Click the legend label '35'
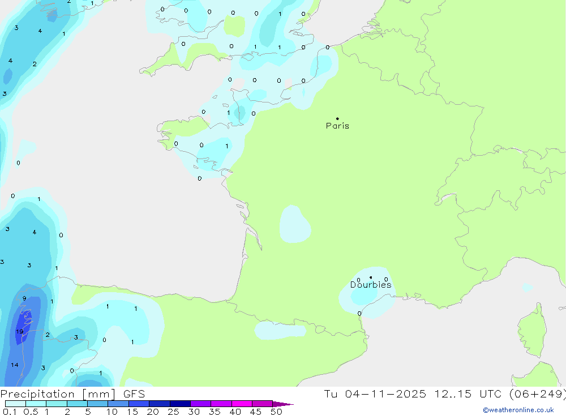The width and height of the screenshot is (566, 415). point(215,412)
